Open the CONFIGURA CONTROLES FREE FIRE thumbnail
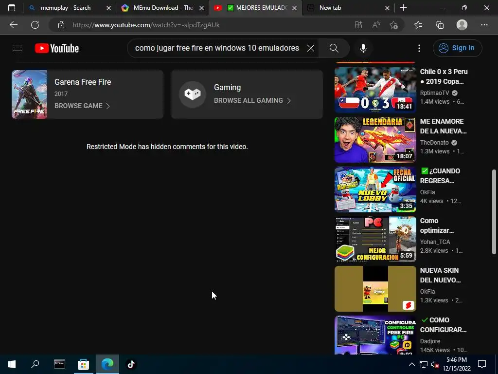The width and height of the screenshot is (498, 374). [375, 335]
